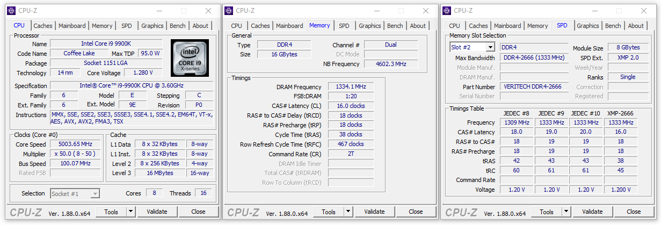Viewport: 661px width, 225px height.
Task: Select CPU tab in the middle Memory window
Action: [236, 26]
